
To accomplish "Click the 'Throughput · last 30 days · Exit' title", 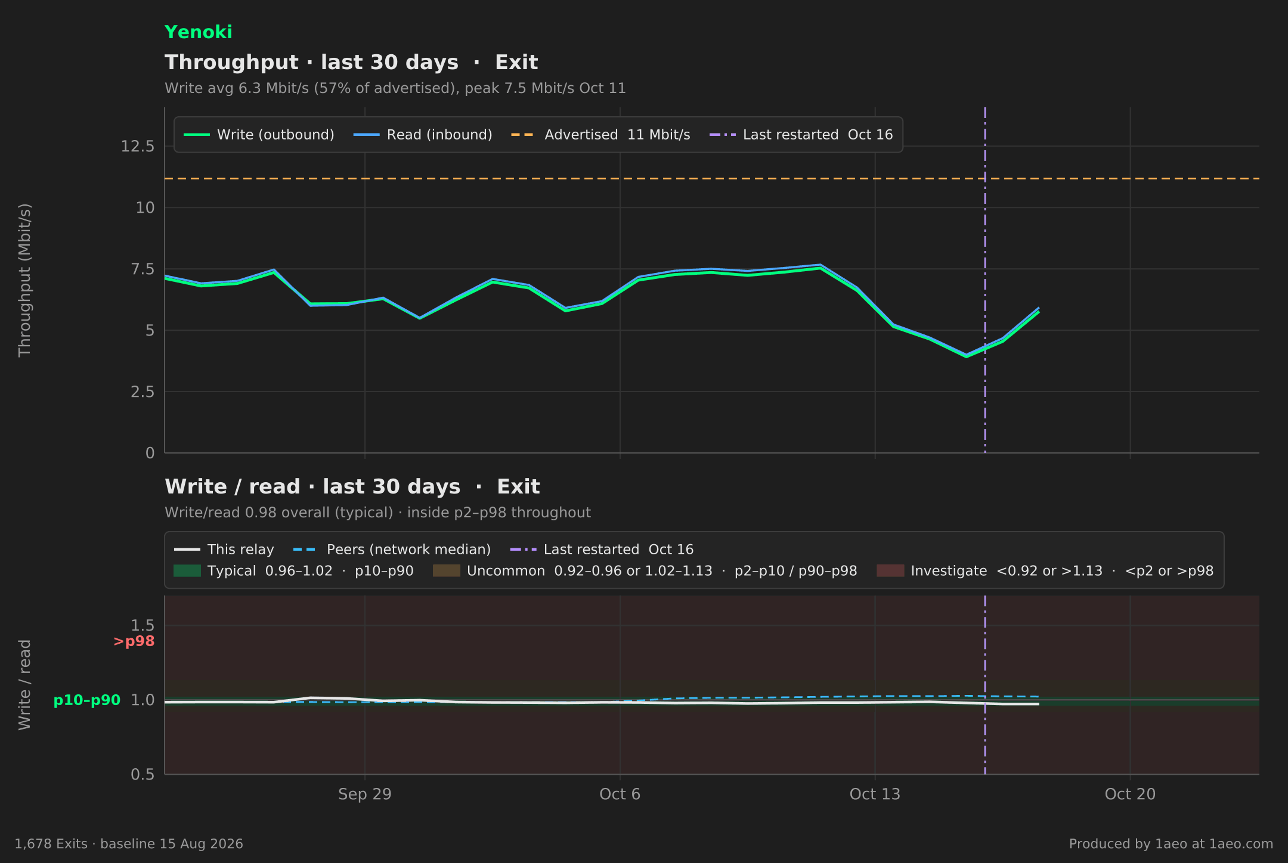I will pos(351,63).
